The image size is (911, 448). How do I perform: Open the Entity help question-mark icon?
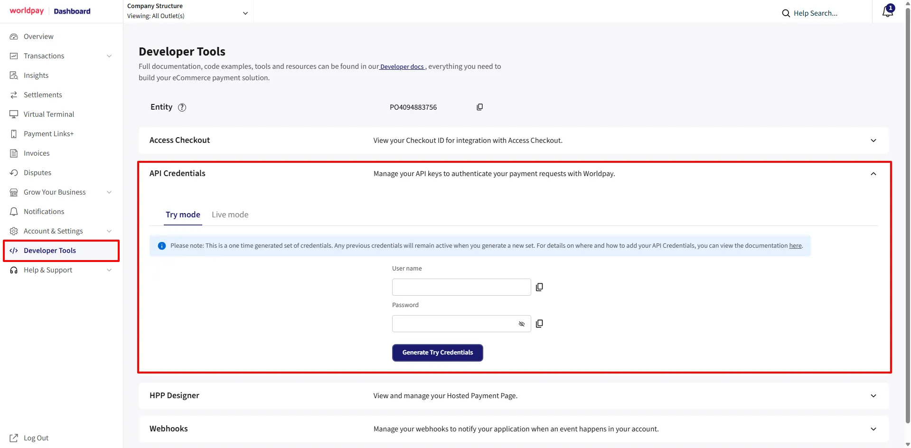[x=182, y=107]
